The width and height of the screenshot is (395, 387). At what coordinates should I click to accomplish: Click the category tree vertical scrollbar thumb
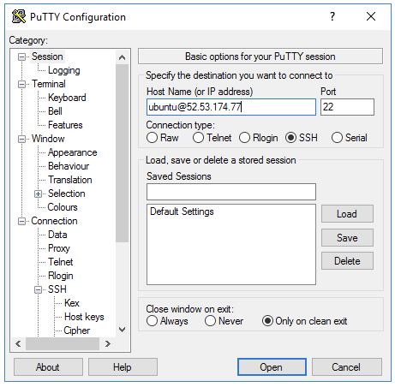[122, 153]
